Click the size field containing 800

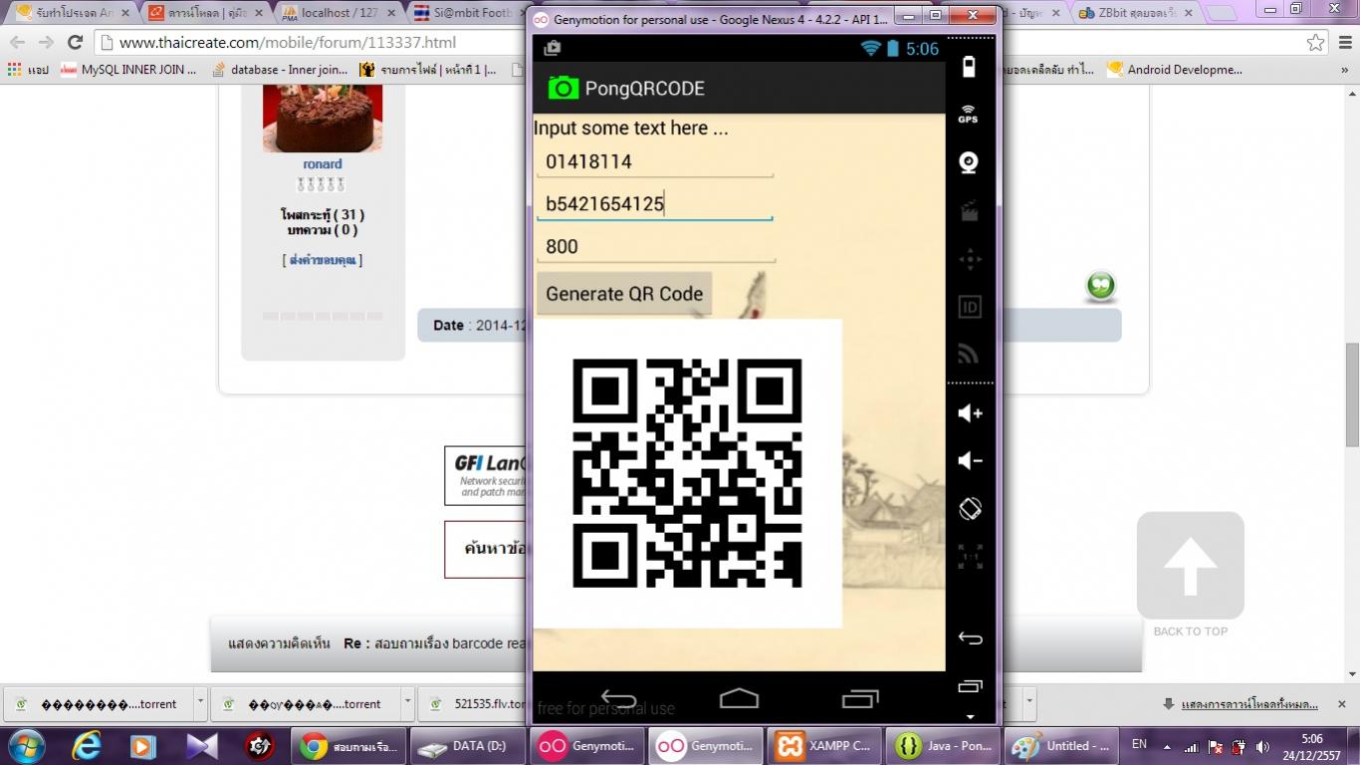[654, 246]
